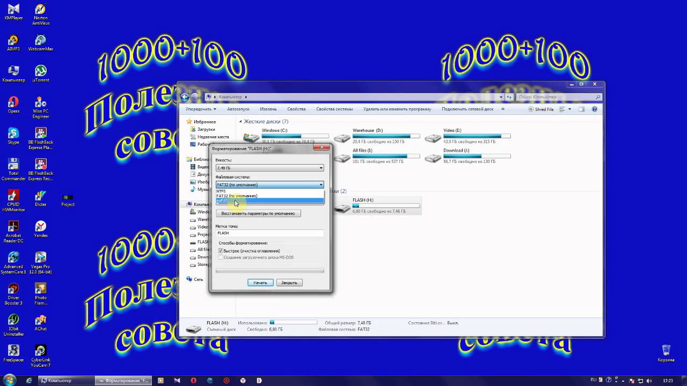
Task: Click the Shred File toolbar button
Action: tap(540, 109)
